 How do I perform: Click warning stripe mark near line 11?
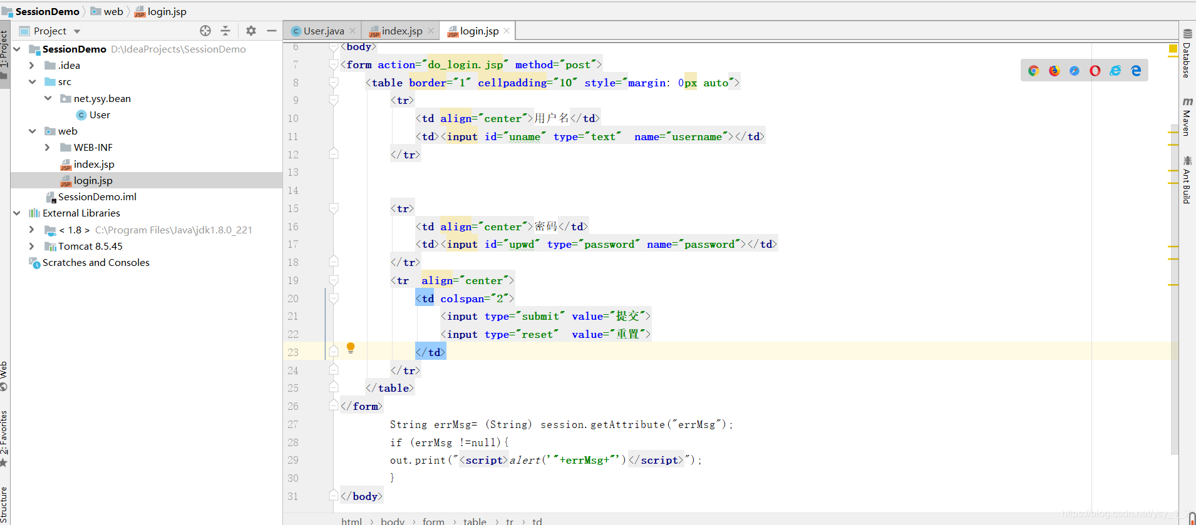[1173, 133]
